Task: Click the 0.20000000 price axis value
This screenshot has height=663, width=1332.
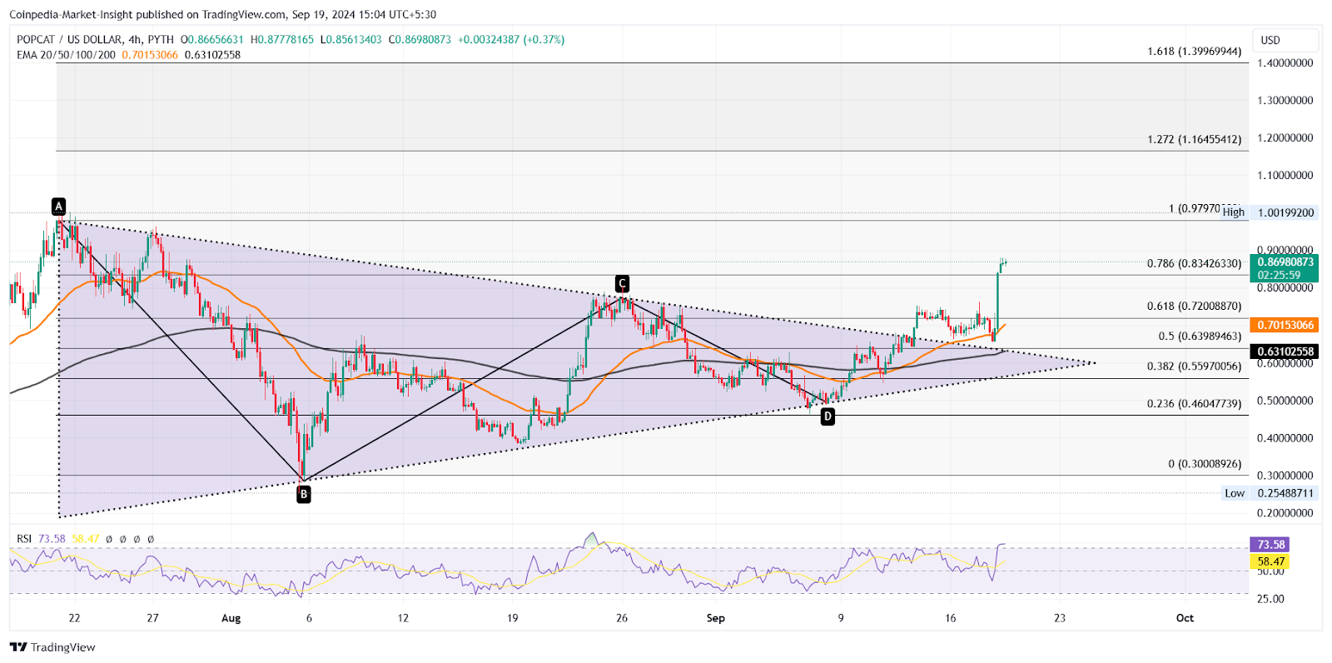Action: (x=1285, y=513)
